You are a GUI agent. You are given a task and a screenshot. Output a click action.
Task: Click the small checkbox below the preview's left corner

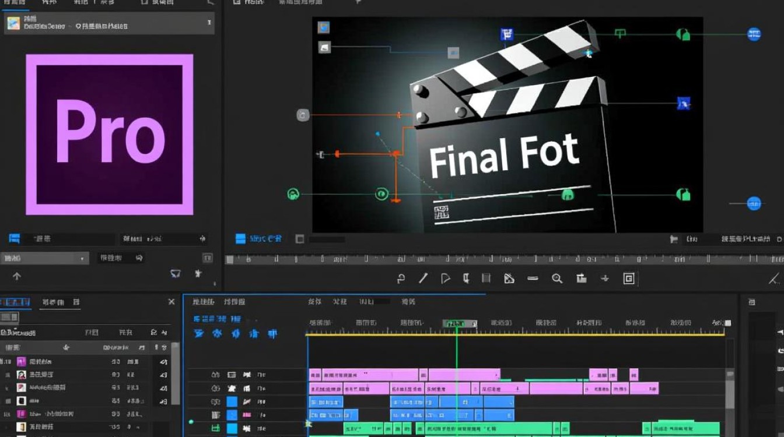coord(299,239)
